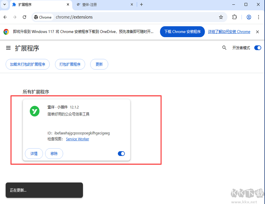The image size is (265, 204).
Task: Switch to the 扩展程序 tab
Action: pos(41,4)
